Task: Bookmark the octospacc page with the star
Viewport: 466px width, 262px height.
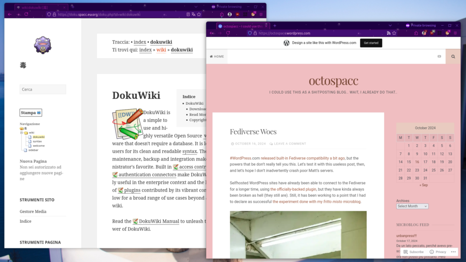Action: pos(394,33)
